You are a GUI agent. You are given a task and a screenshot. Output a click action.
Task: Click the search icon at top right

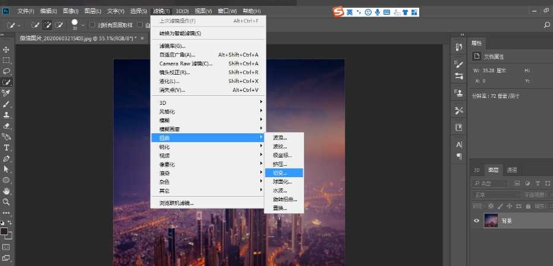(x=546, y=25)
